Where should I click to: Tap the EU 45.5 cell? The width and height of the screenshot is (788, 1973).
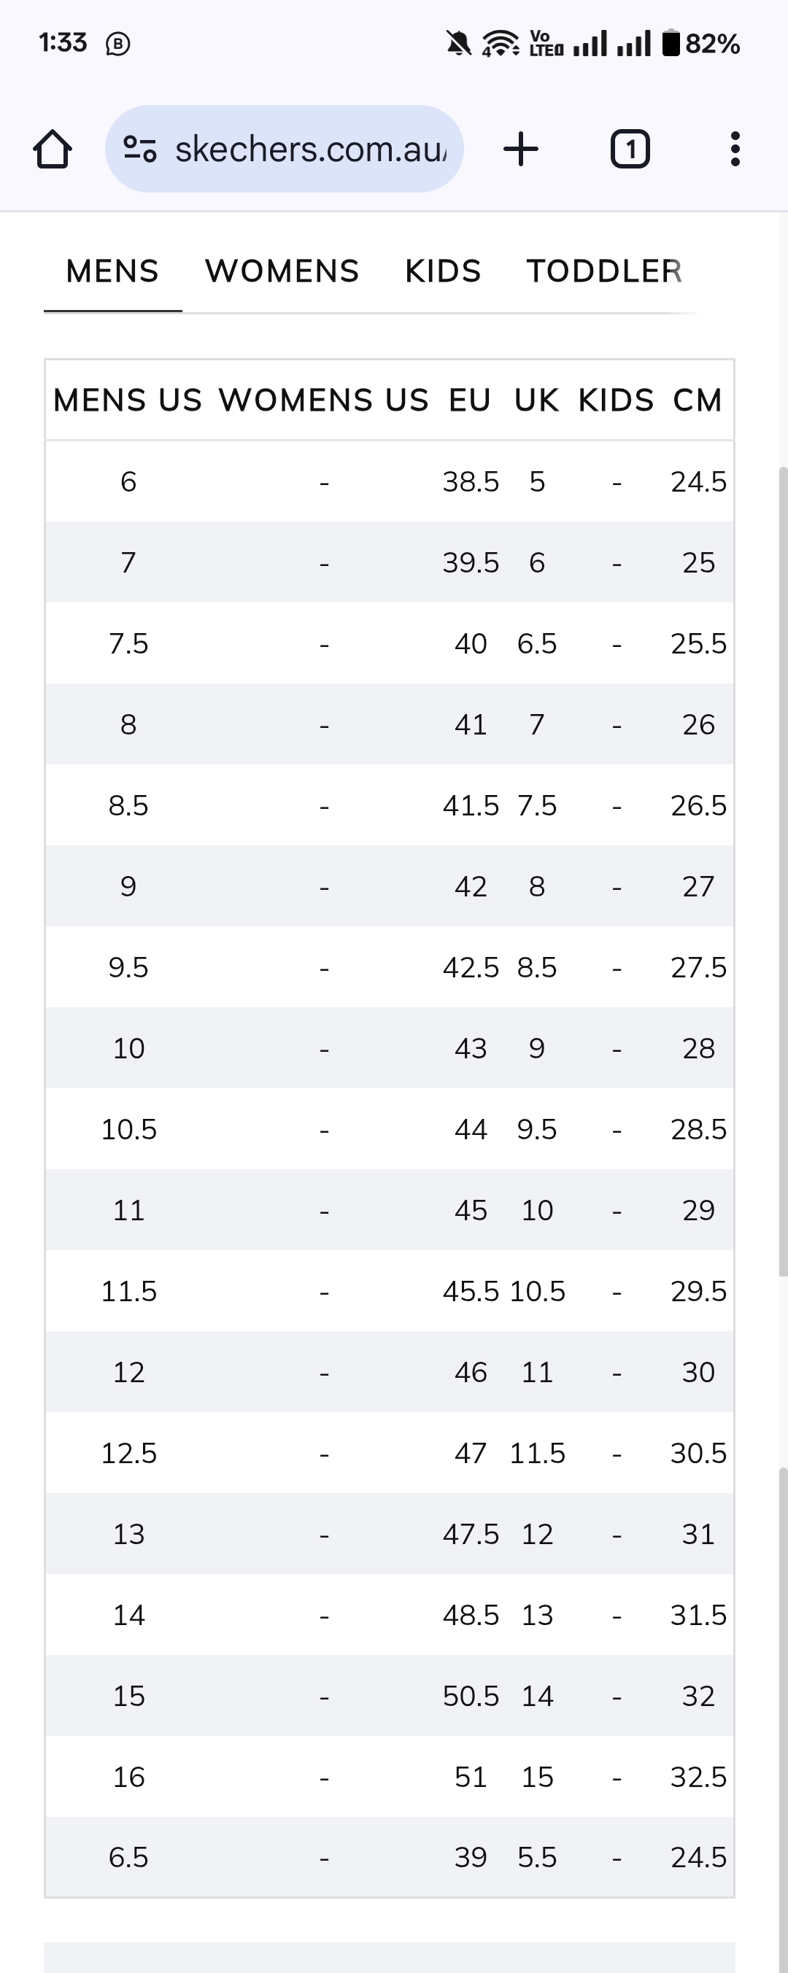[x=471, y=1291]
